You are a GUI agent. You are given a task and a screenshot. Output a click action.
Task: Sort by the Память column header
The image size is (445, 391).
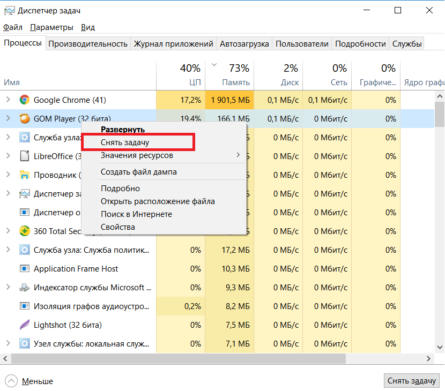click(x=229, y=76)
